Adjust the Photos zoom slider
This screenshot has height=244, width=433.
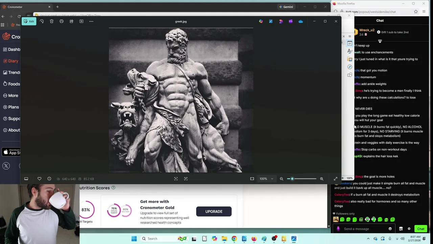[302, 179]
